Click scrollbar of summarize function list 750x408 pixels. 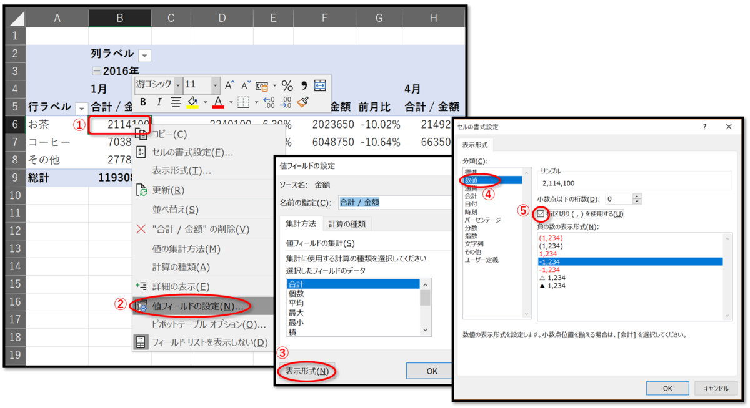(x=426, y=307)
